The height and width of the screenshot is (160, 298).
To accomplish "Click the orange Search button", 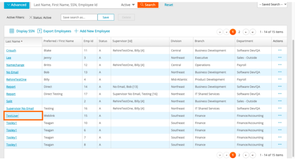I will tap(148, 5).
